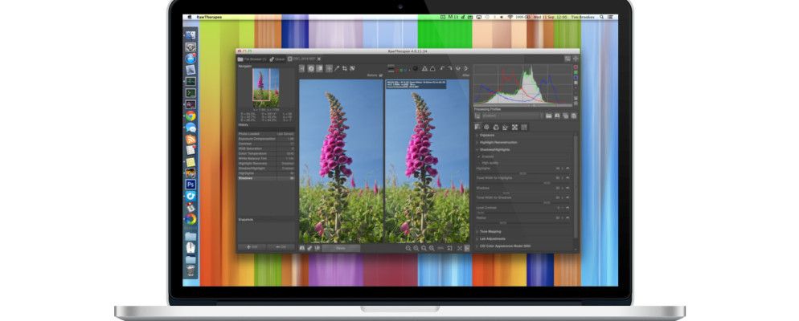Image resolution: width=799 pixels, height=321 pixels.
Task: Reset the Highlights value to default
Action: 567,169
